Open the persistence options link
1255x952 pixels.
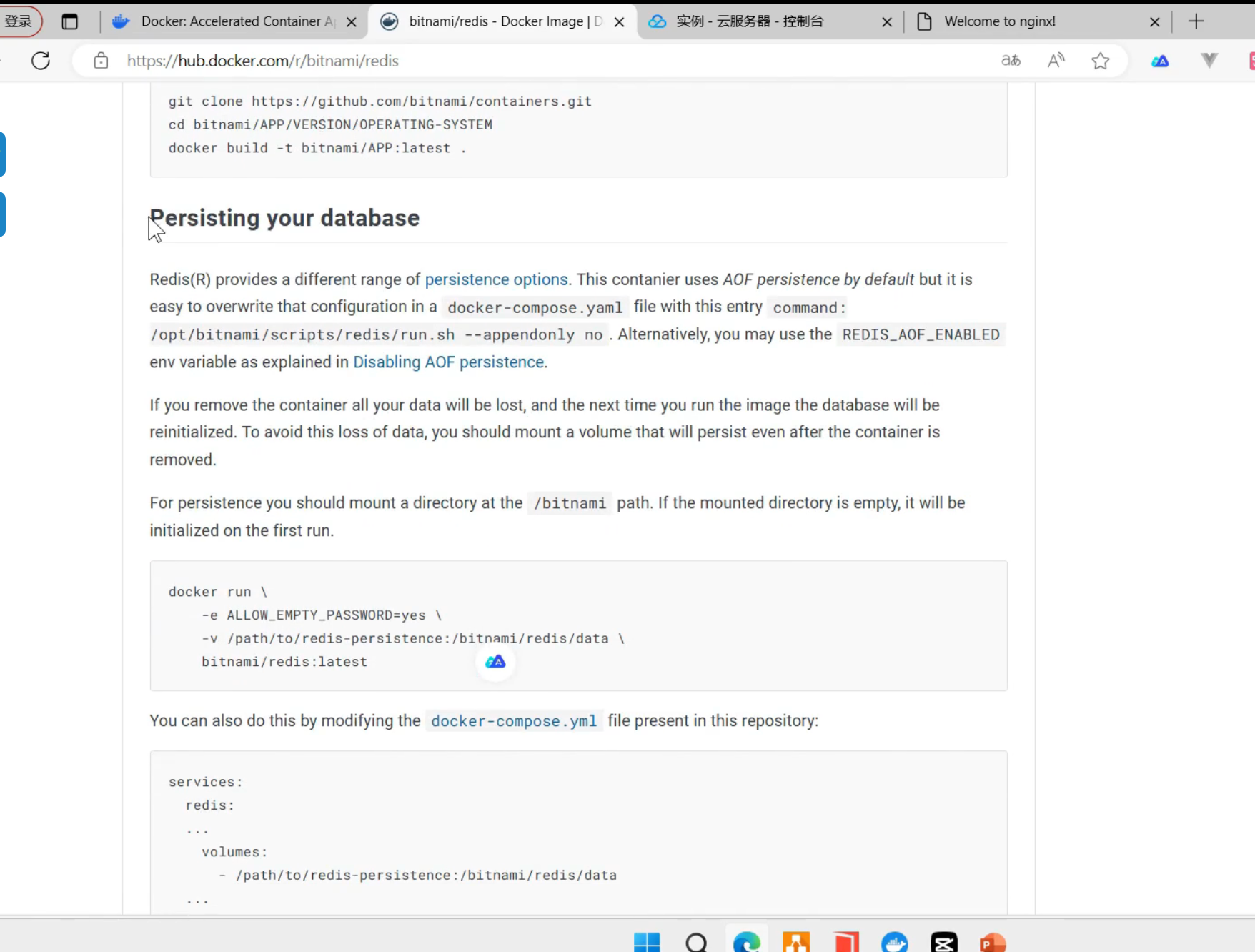[x=497, y=279]
